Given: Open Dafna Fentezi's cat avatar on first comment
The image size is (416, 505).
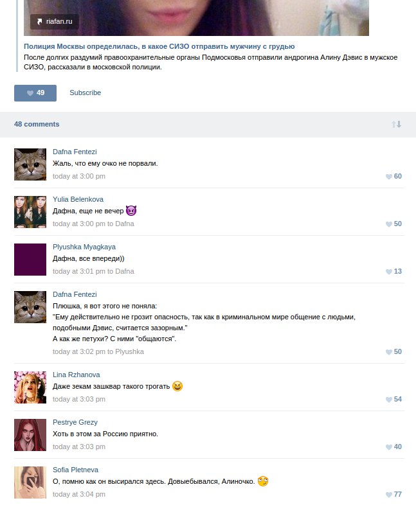Looking at the screenshot, I should [x=30, y=164].
